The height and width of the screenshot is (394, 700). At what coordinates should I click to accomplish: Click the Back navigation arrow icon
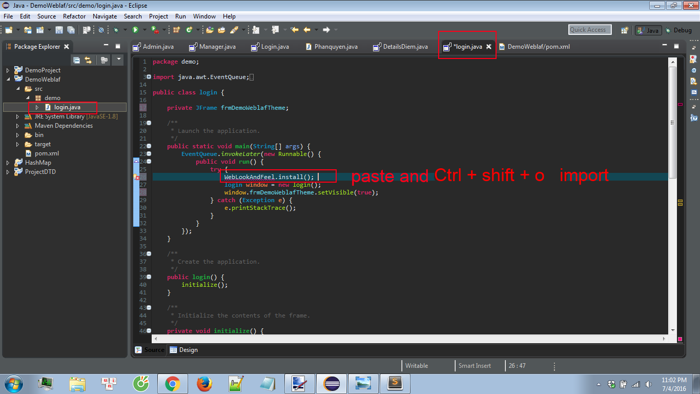[306, 30]
